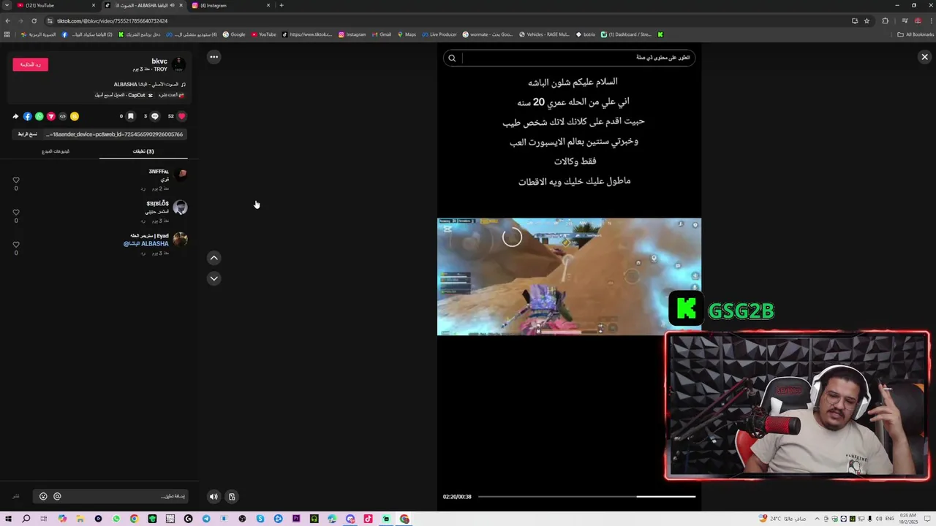Share the video to WhatsApp
The height and width of the screenshot is (526, 936).
(x=39, y=116)
